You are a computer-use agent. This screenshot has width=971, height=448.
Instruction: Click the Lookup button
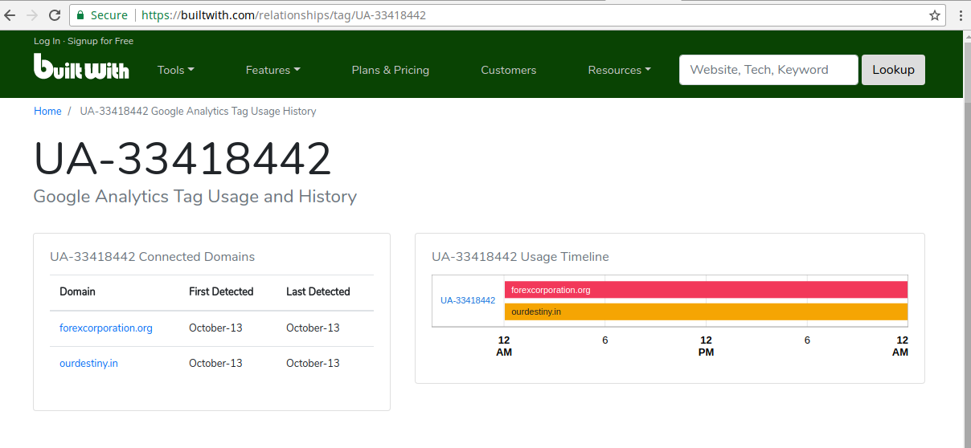pos(893,70)
